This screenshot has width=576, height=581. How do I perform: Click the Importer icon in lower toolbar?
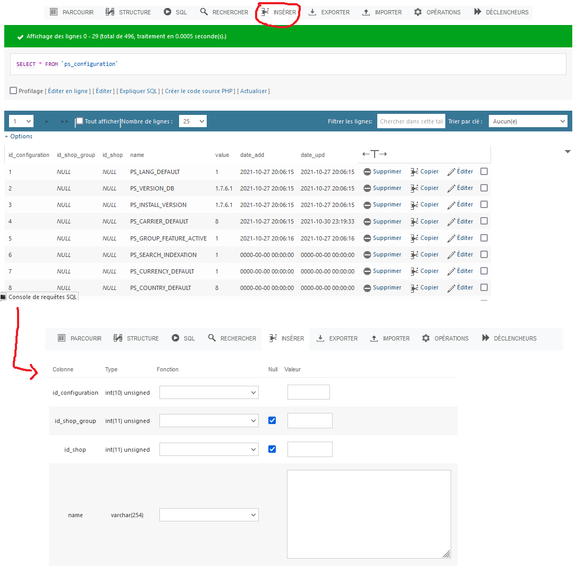click(374, 338)
